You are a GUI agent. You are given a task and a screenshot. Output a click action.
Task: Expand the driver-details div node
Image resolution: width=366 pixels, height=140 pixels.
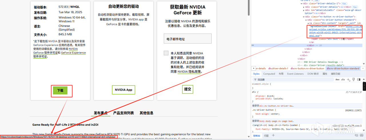coord(303,7)
